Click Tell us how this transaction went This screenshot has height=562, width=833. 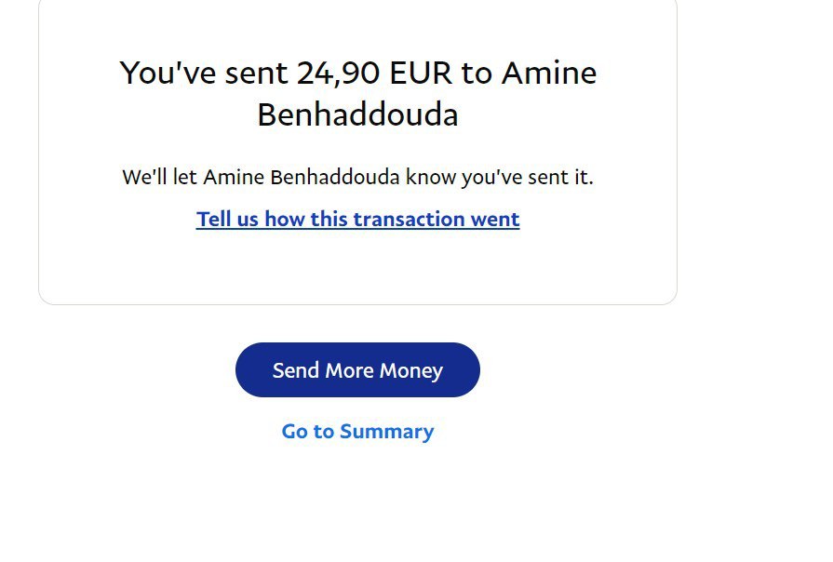click(357, 220)
